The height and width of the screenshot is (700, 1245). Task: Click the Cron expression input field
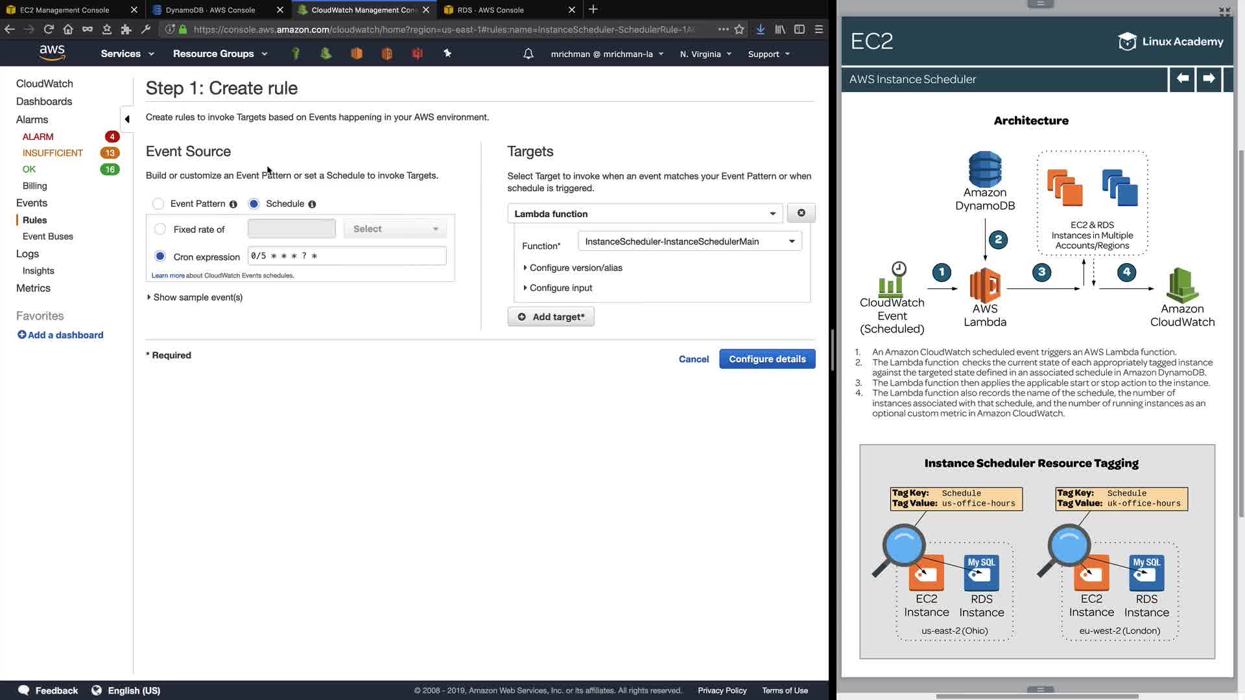tap(347, 256)
